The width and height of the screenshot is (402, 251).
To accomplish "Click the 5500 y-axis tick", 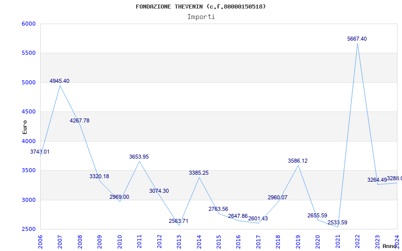I will [x=29, y=53].
